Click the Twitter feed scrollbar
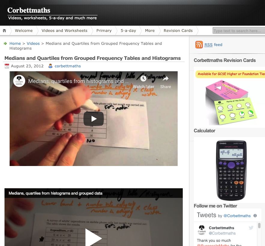The image size is (265, 246). tap(259, 226)
